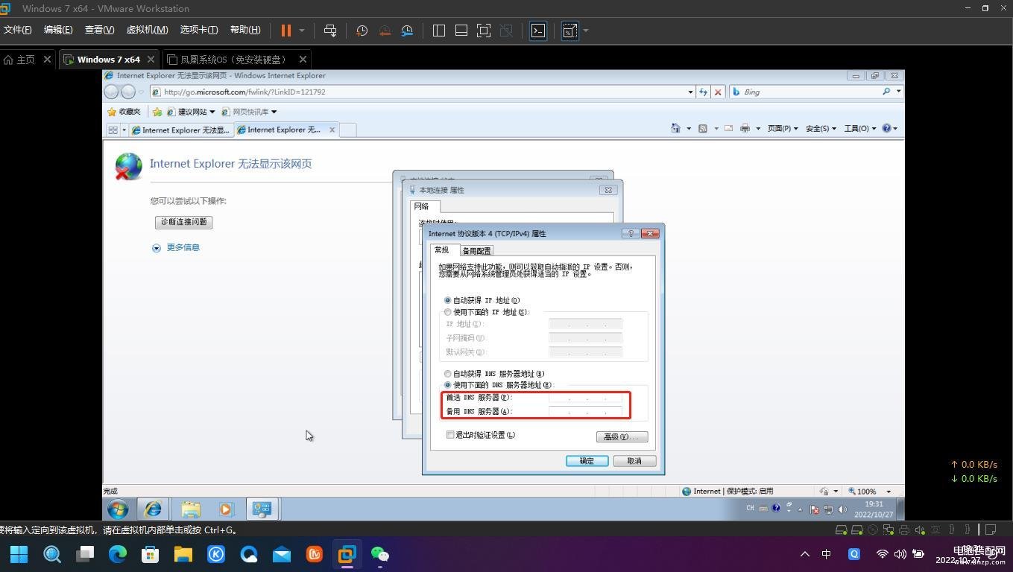Screen dimensions: 1013x572
Task: Click the network control panel taskbar icon in Windows 7
Action: tap(262, 509)
